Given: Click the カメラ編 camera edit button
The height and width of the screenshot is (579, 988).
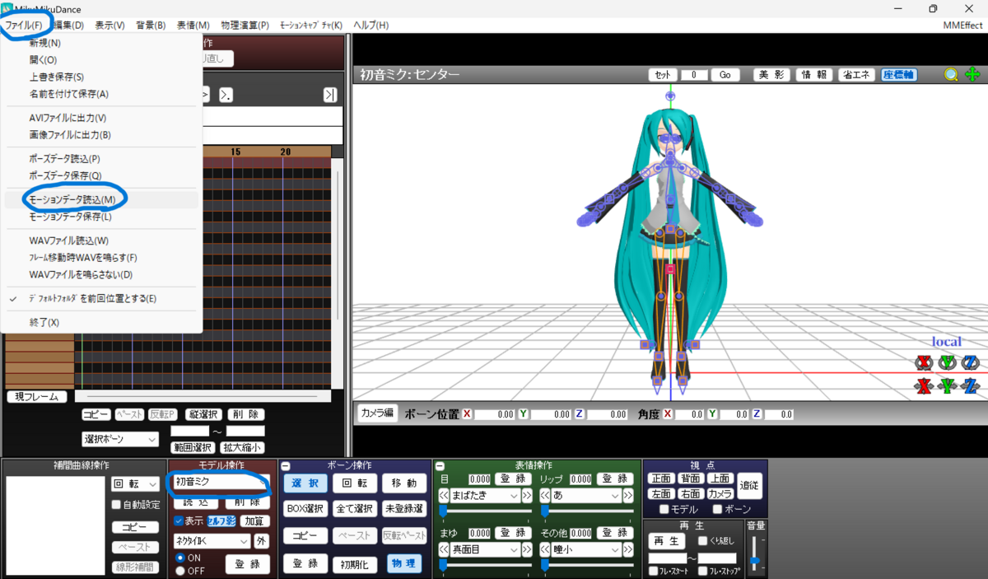Looking at the screenshot, I should (x=377, y=413).
